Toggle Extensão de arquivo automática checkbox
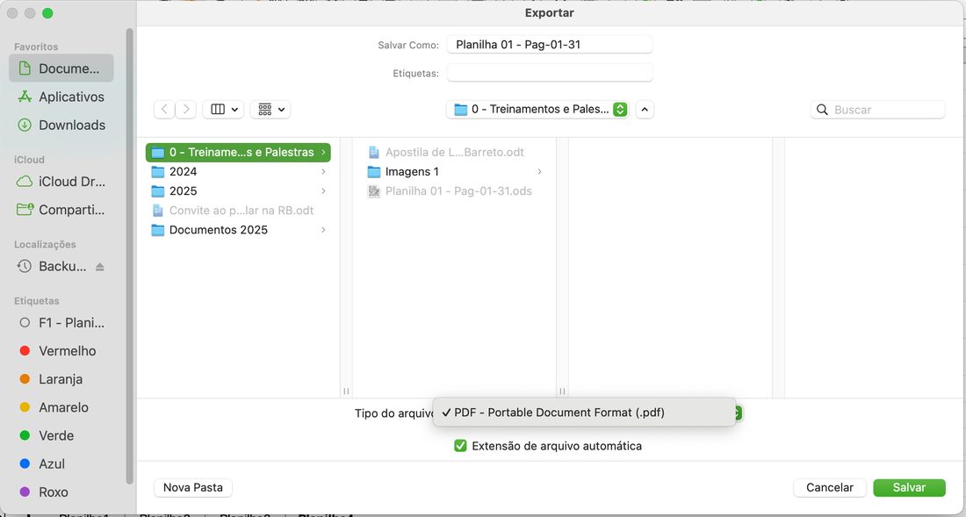 (460, 446)
